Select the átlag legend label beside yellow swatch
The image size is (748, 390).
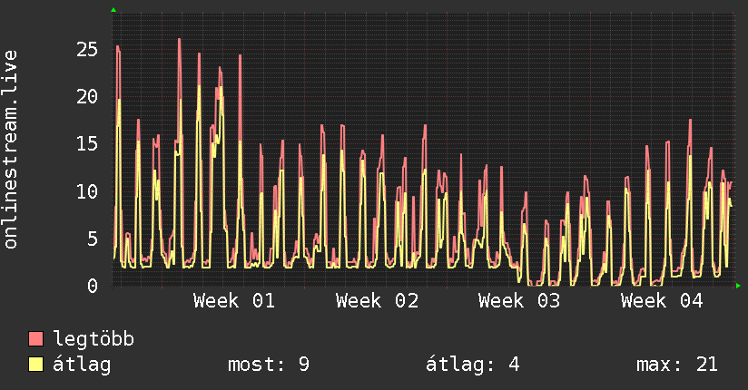click(82, 365)
